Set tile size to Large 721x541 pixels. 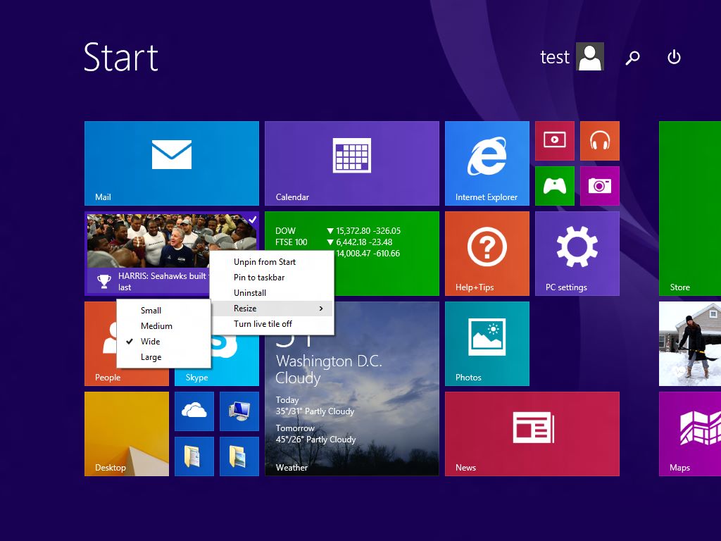tap(163, 357)
